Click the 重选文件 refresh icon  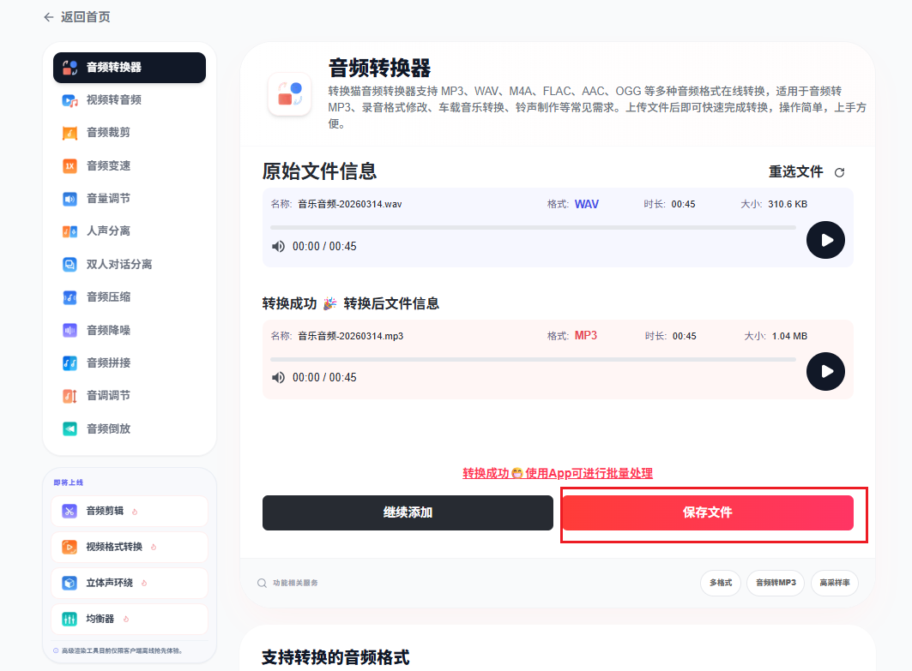click(839, 172)
